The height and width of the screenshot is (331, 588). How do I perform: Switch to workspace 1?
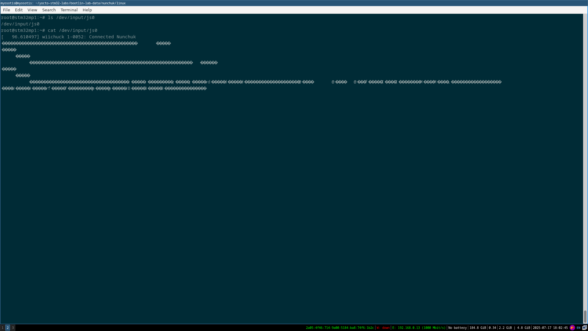coord(2,328)
